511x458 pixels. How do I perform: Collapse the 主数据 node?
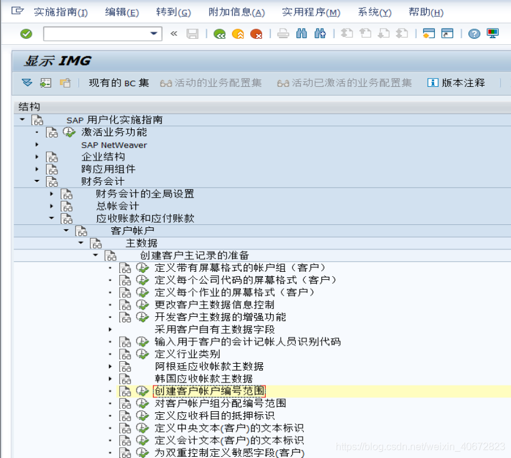coord(81,242)
